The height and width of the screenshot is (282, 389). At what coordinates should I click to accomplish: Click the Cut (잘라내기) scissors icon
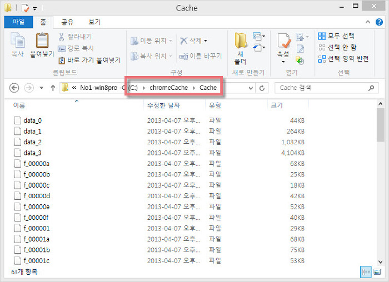tap(62, 37)
